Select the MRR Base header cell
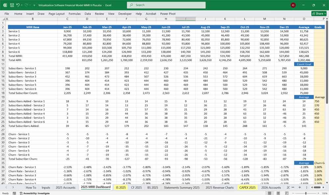329x195 pixels. pos(33,27)
